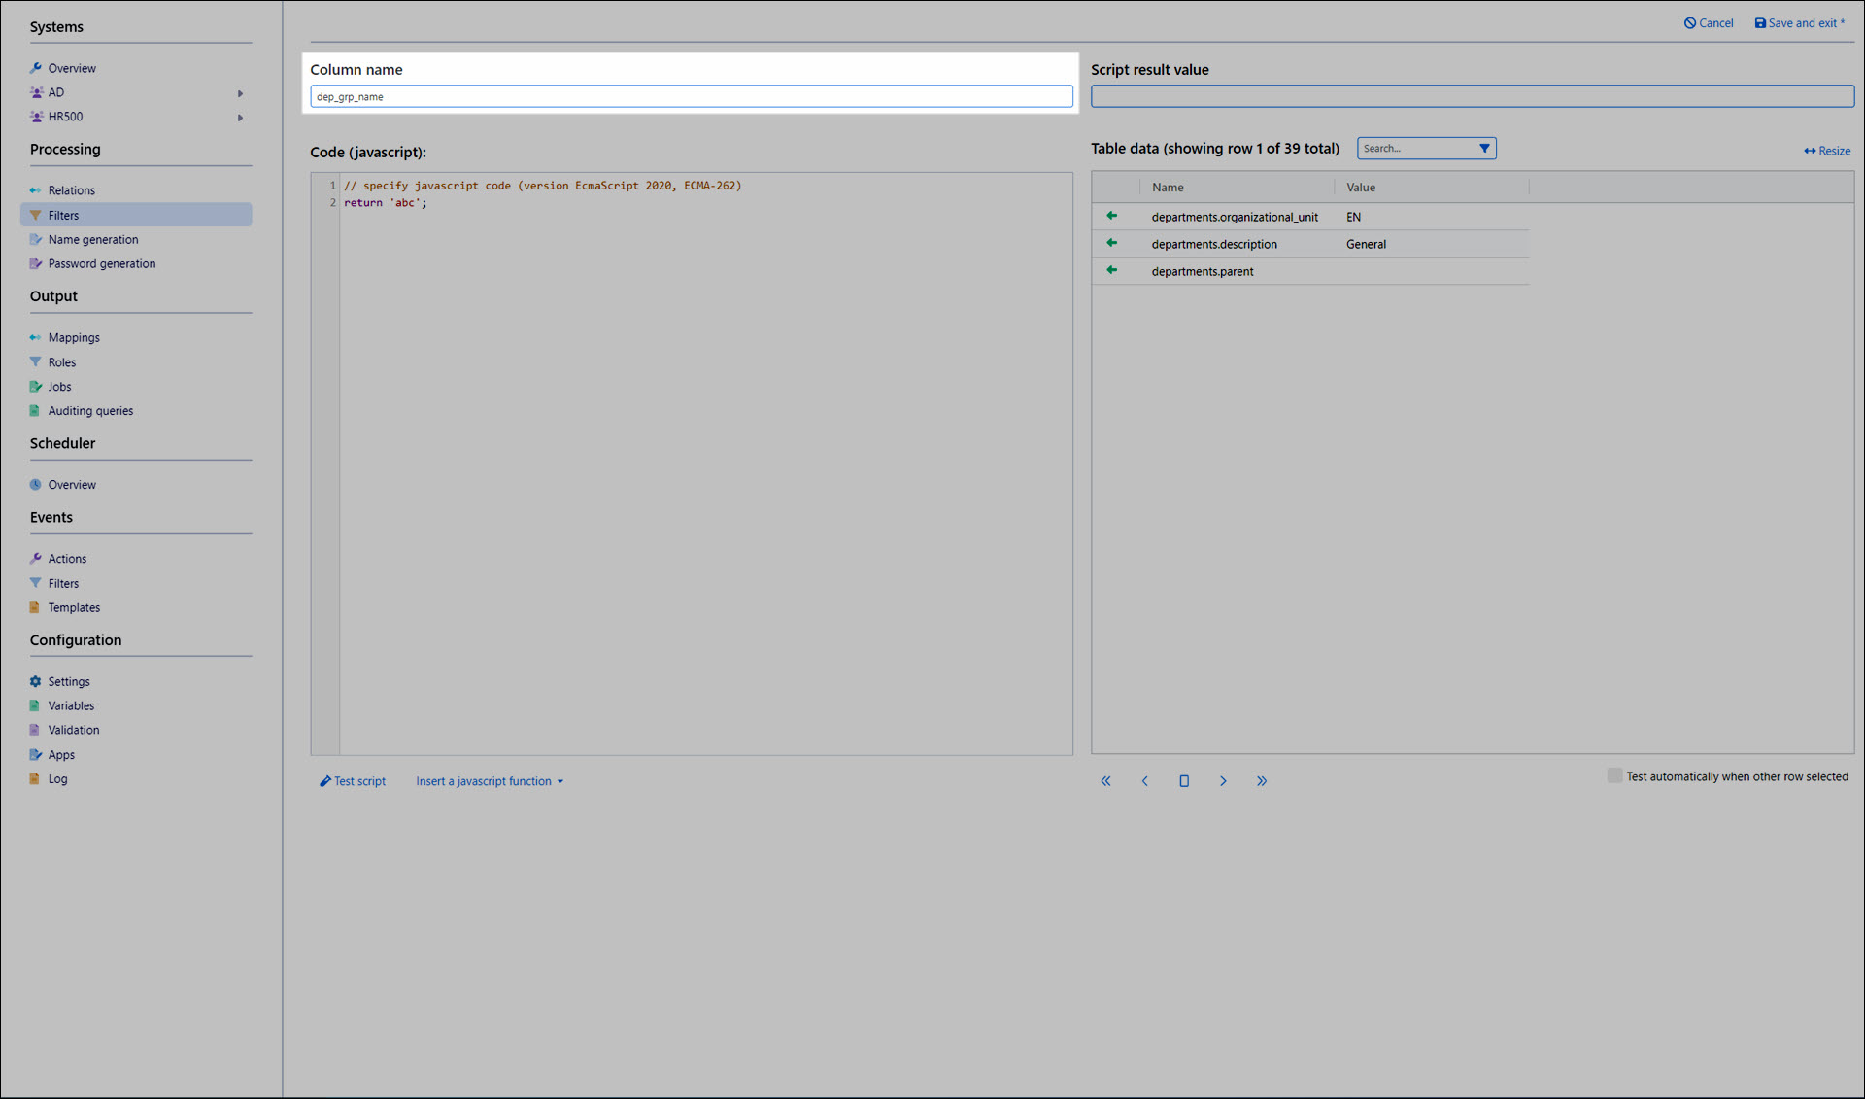Viewport: 1865px width, 1099px height.
Task: Go to previous table data row
Action: [1144, 781]
